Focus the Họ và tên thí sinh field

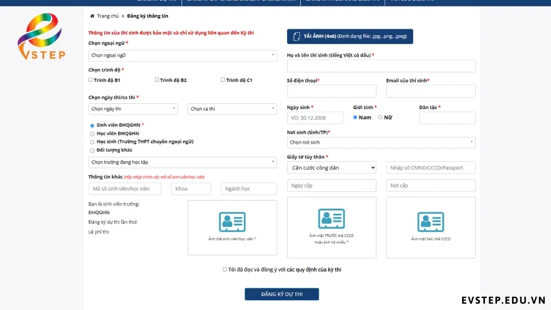(x=381, y=65)
